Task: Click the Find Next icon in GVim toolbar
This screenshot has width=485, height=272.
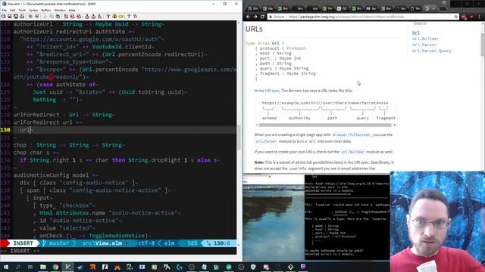Action: 72,16
